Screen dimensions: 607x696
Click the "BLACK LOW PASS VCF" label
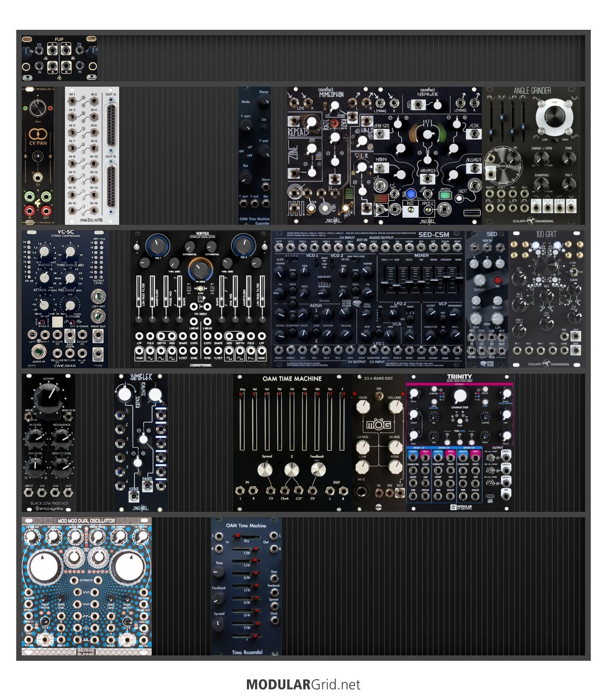(x=49, y=503)
